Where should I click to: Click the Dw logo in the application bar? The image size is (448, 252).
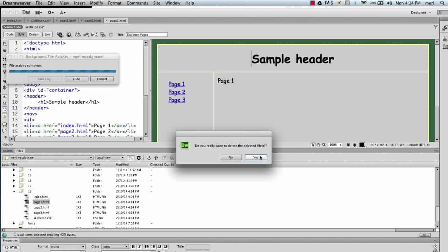pyautogui.click(x=26, y=12)
